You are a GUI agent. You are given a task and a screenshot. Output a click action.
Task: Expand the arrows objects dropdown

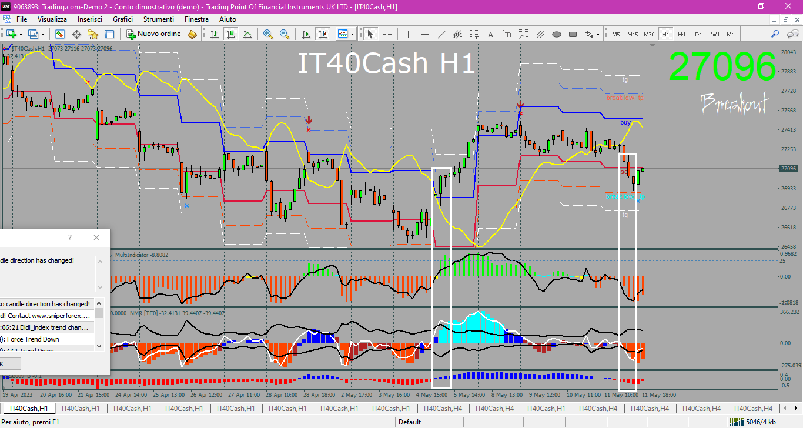click(599, 34)
